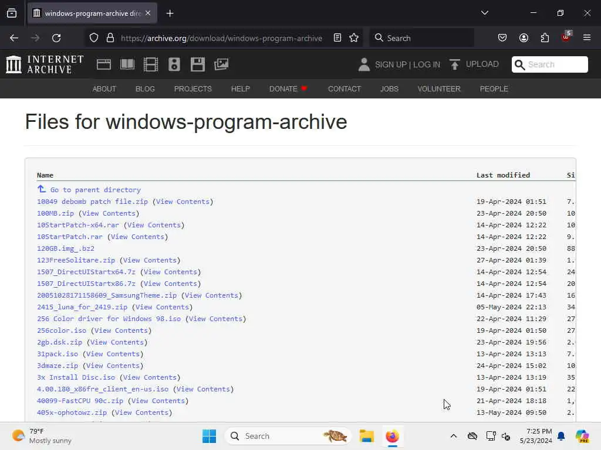Download 40099-FastCPU 90c.zip

[80, 401]
